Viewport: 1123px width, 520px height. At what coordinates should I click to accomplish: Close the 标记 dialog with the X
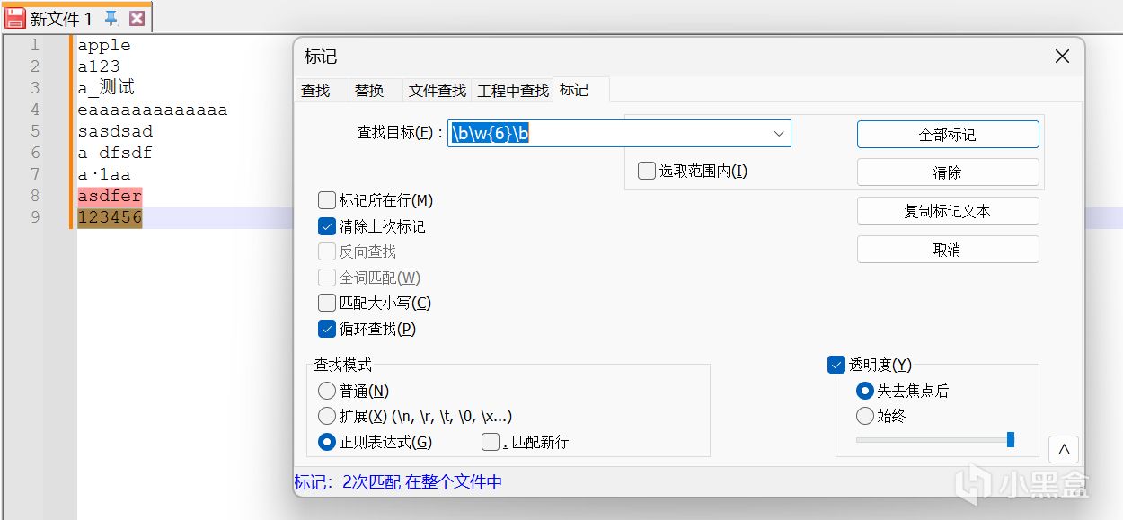click(x=1062, y=57)
